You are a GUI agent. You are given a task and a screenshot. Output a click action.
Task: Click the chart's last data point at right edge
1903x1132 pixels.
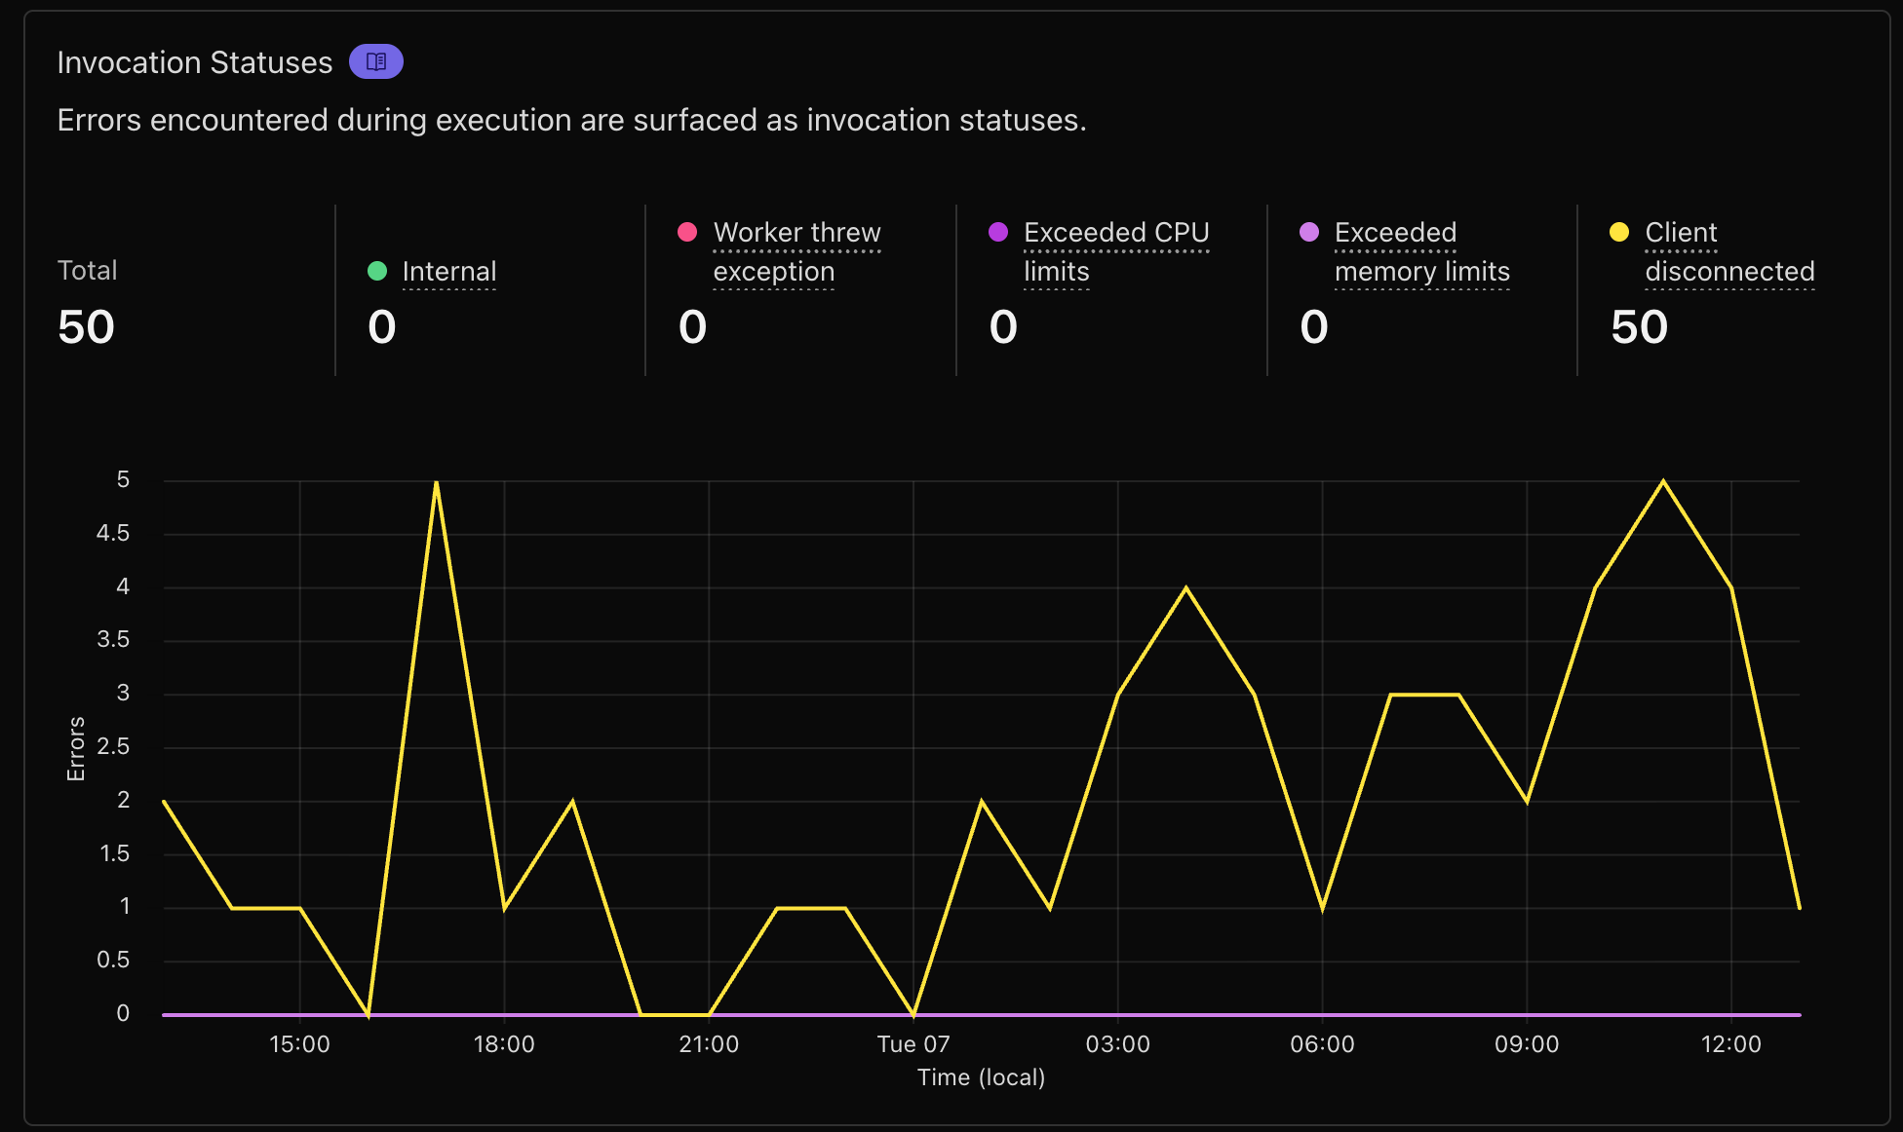[1799, 908]
